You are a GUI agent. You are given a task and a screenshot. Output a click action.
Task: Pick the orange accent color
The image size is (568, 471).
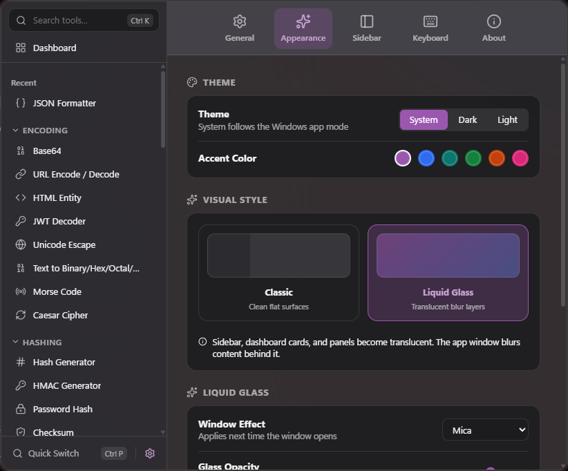coord(497,158)
